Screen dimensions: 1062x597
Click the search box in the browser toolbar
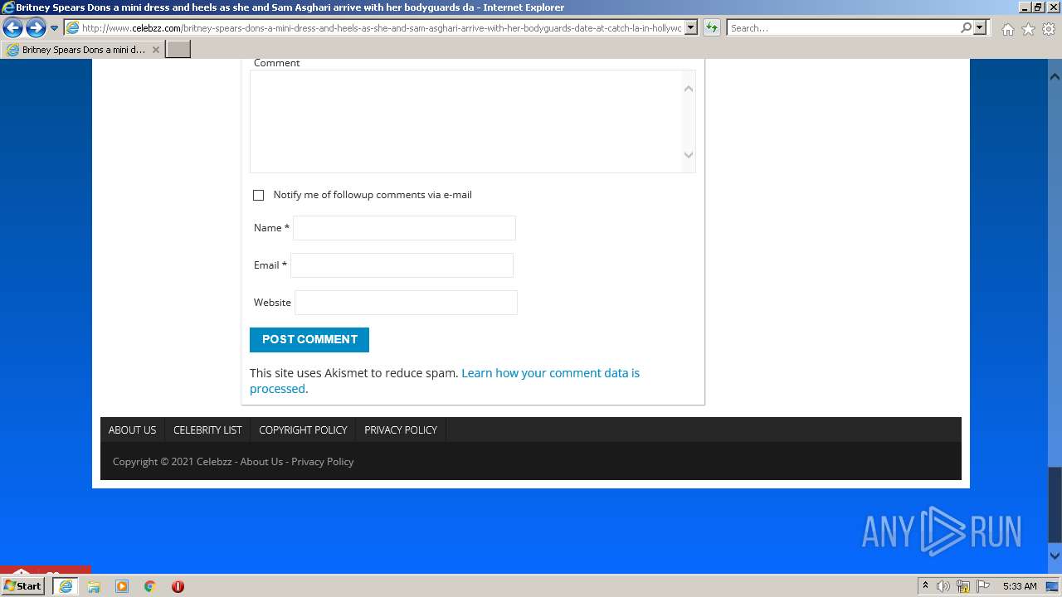[843, 27]
